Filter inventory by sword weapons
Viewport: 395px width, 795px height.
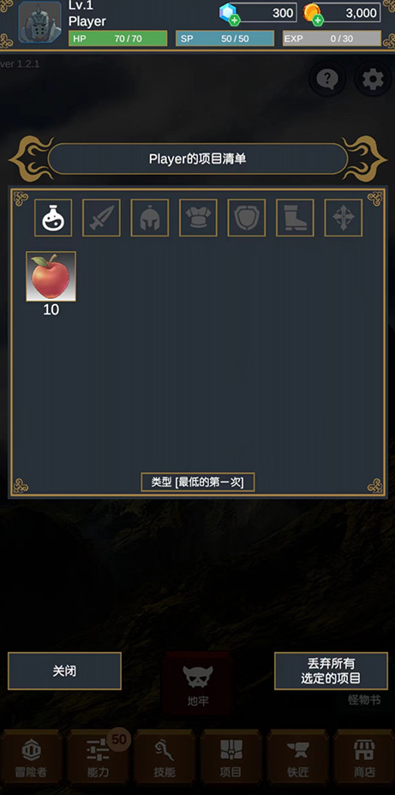[x=101, y=218]
